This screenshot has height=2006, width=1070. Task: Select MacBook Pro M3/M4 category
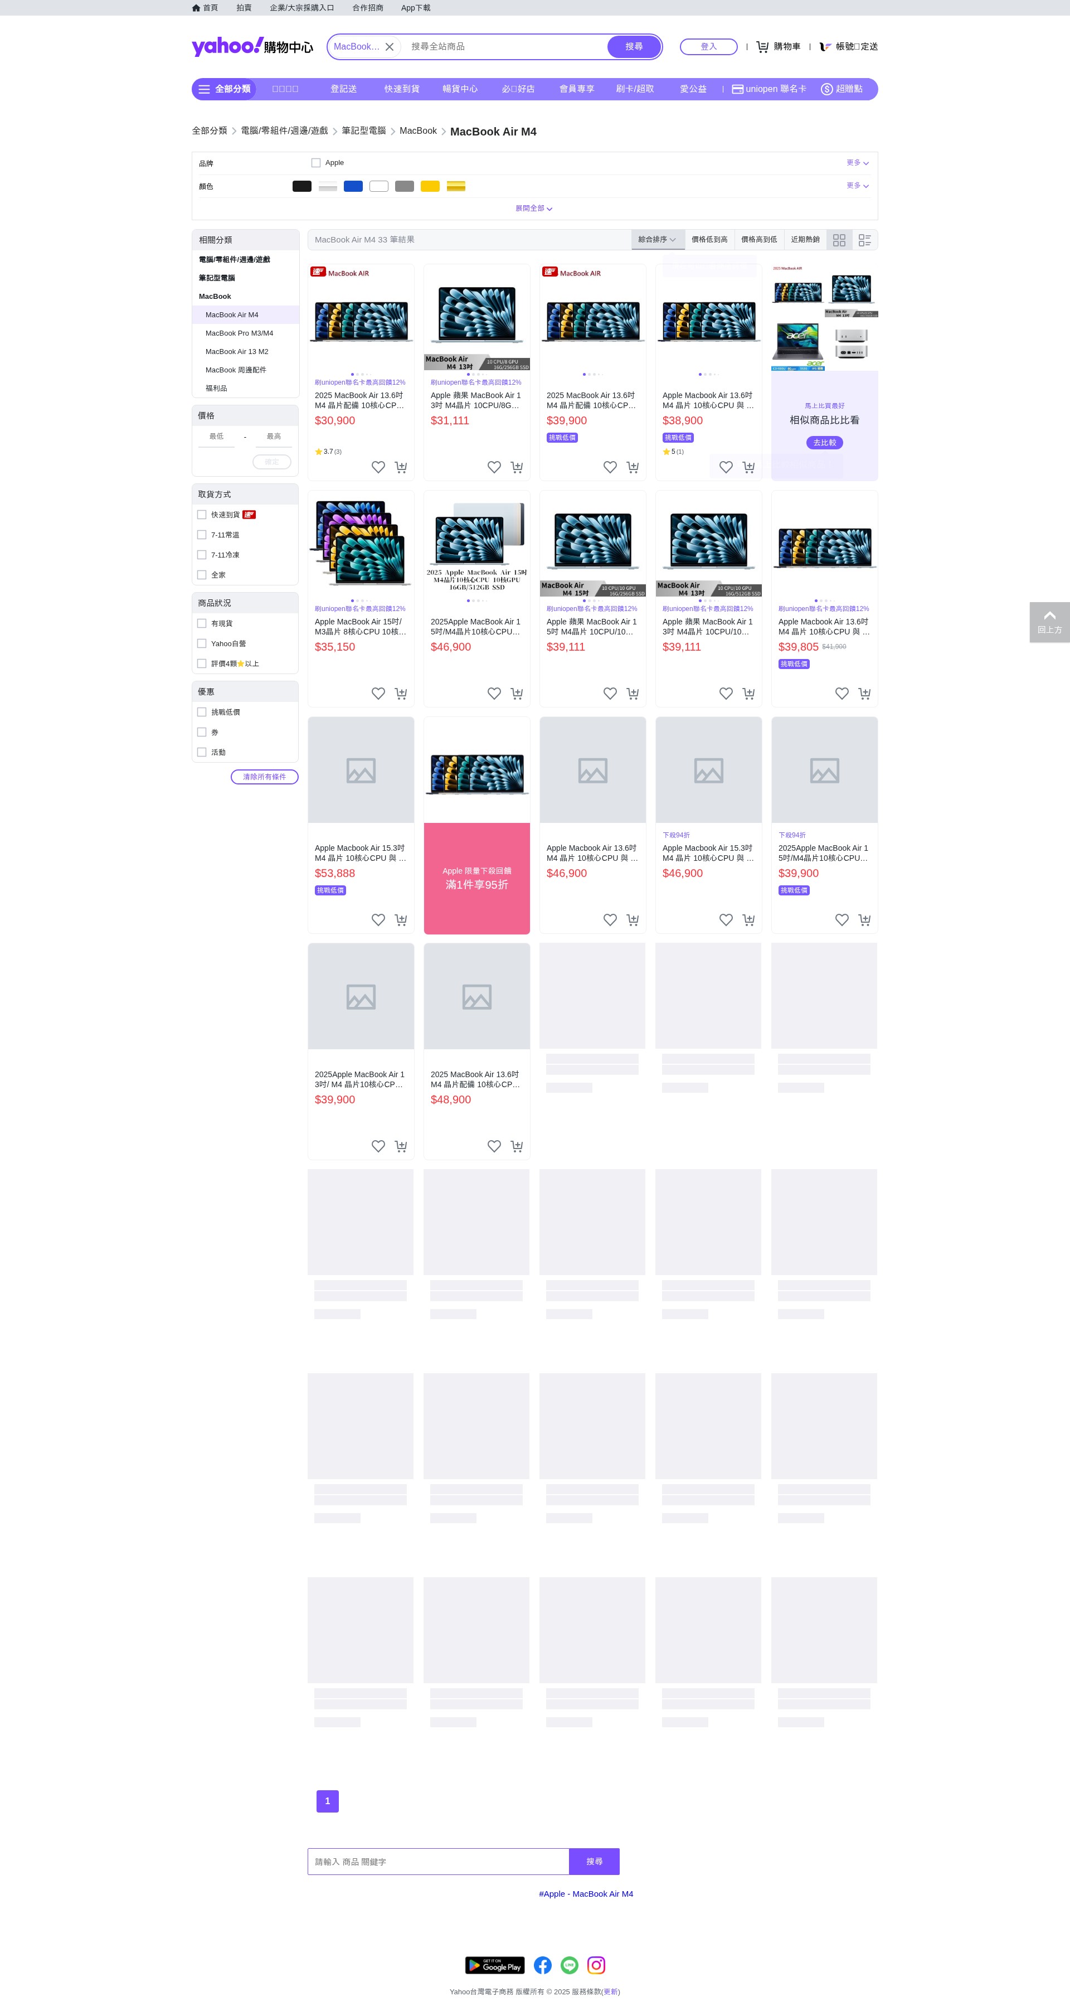[x=240, y=333]
